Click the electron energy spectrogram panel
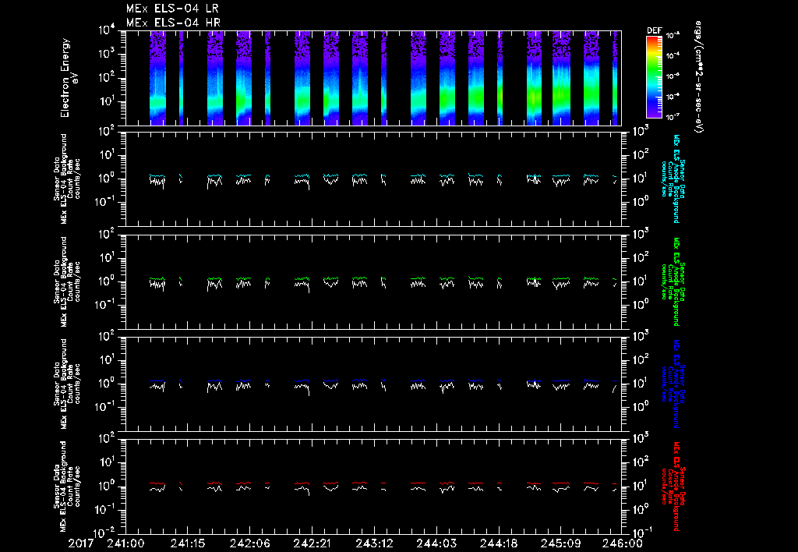 click(x=373, y=78)
